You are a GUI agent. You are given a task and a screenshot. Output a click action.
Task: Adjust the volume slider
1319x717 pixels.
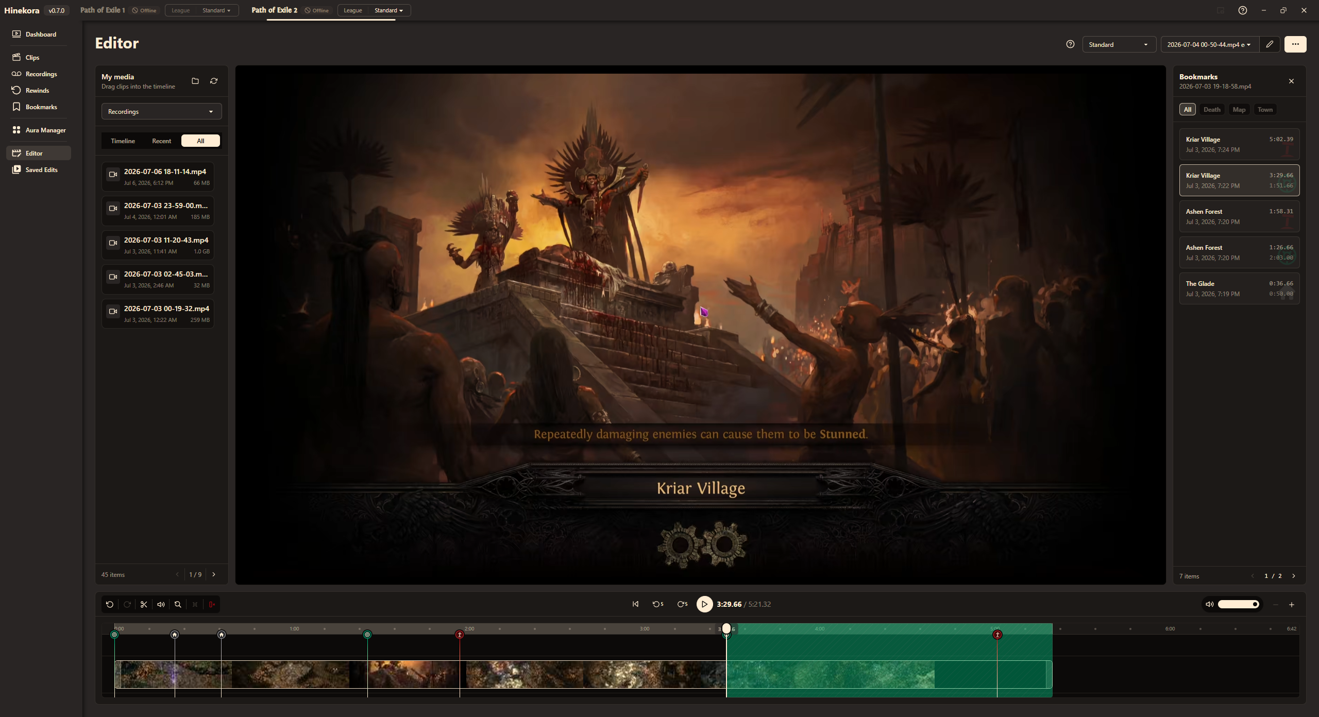pos(1239,604)
